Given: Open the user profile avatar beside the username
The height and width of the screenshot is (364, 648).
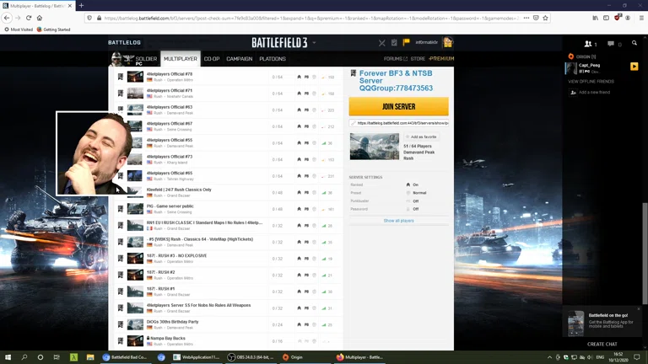Looking at the screenshot, I should pos(447,42).
